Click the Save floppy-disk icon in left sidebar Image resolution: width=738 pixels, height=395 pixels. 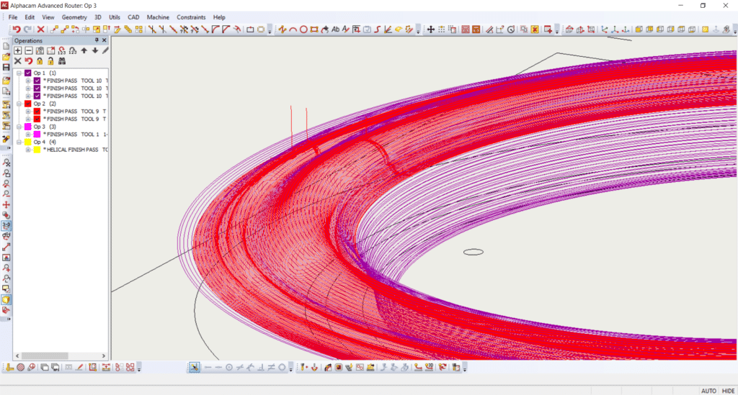click(x=6, y=68)
